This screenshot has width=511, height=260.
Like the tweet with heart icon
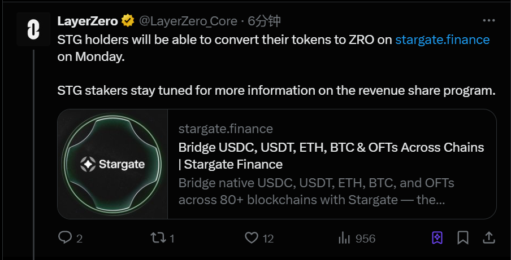point(252,238)
